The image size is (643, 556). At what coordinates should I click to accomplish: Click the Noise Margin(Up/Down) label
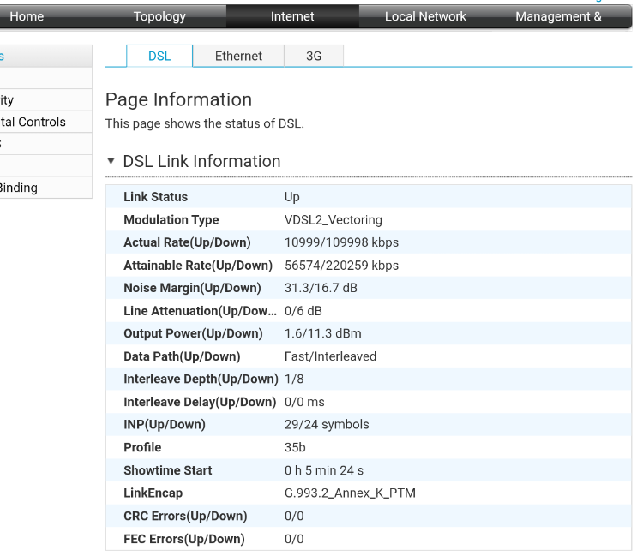[x=192, y=288]
